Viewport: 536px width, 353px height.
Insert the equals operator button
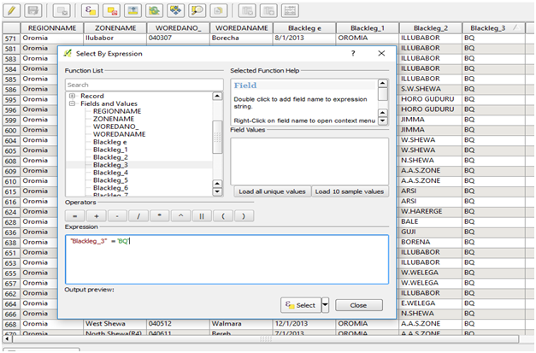[74, 216]
